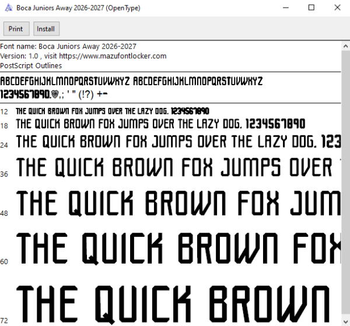Click the 'PostScript Outlines' text
350x326 pixels.
31,66
